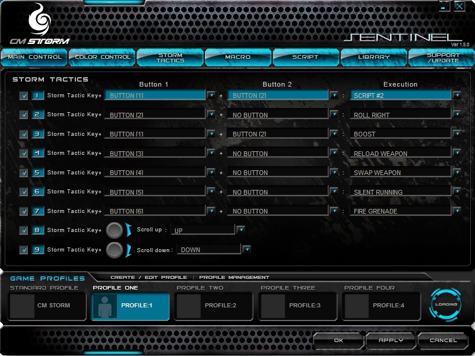
Task: Uncheck Storm Tactic Key 7 checkbox
Action: click(x=23, y=211)
